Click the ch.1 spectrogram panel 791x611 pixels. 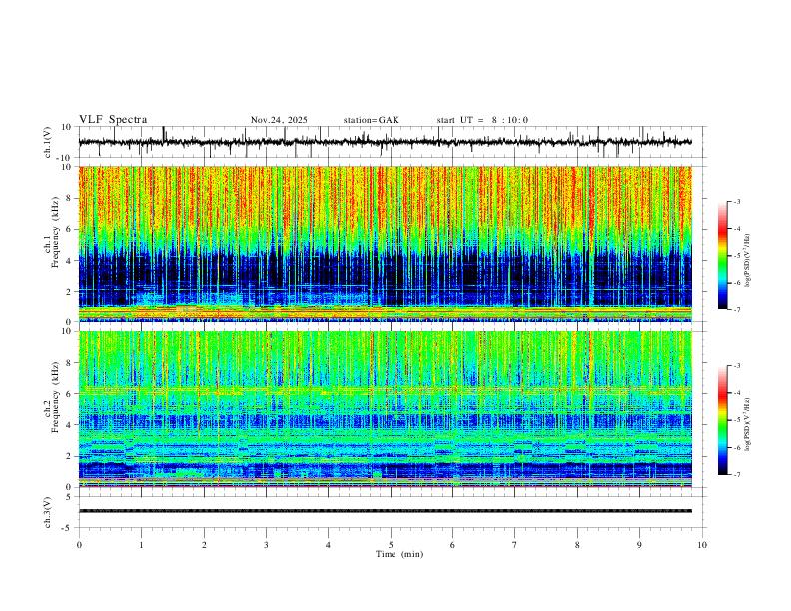[x=386, y=244]
